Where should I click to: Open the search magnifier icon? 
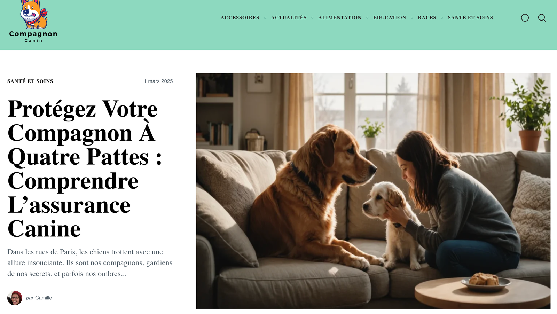542,18
